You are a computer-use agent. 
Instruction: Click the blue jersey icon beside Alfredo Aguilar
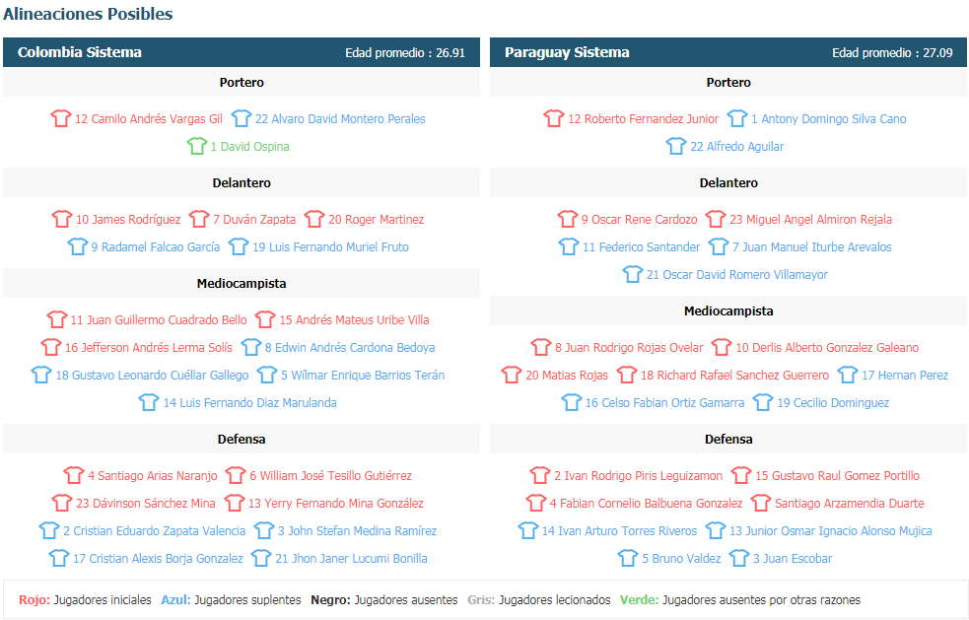(x=676, y=147)
